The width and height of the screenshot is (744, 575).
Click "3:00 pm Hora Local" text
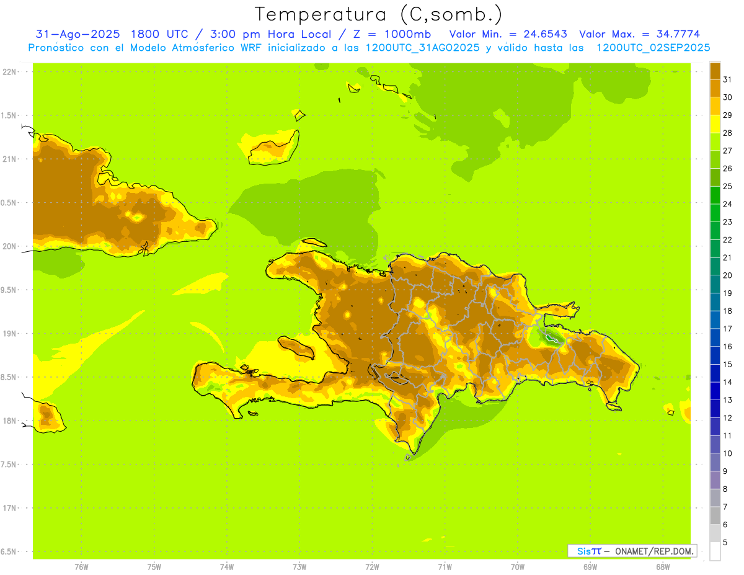tap(270, 34)
